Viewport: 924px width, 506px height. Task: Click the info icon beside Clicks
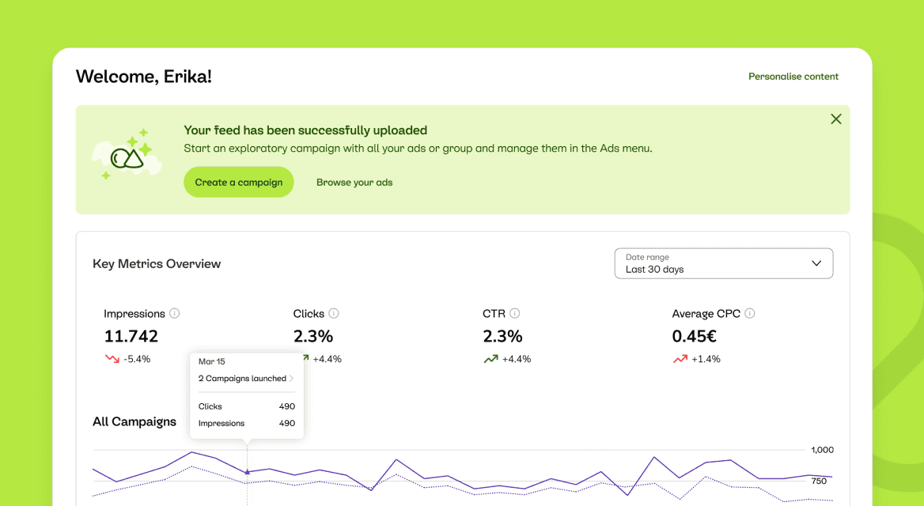click(334, 313)
